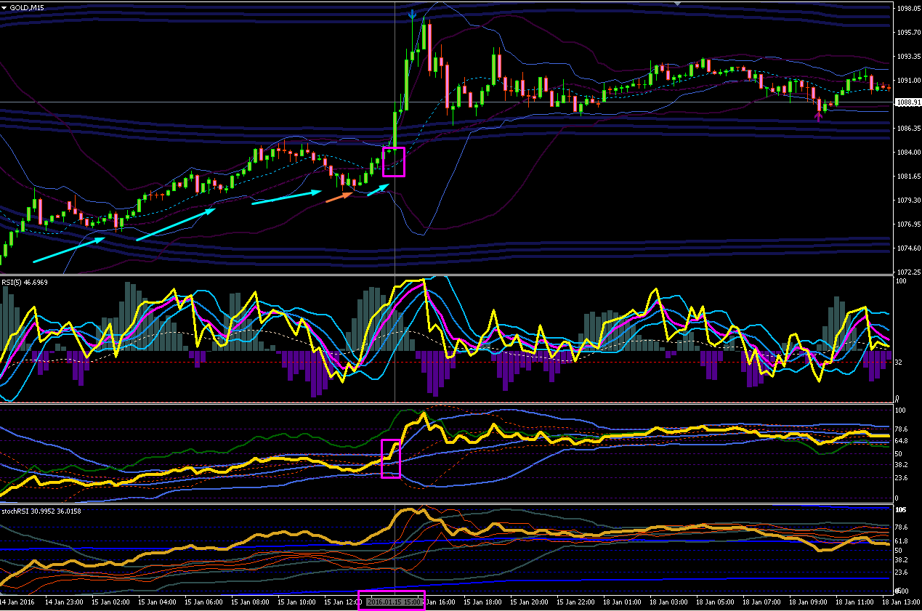Select time axis label 14 Jan 2016
This screenshot has height=611, width=922.
[x=17, y=602]
